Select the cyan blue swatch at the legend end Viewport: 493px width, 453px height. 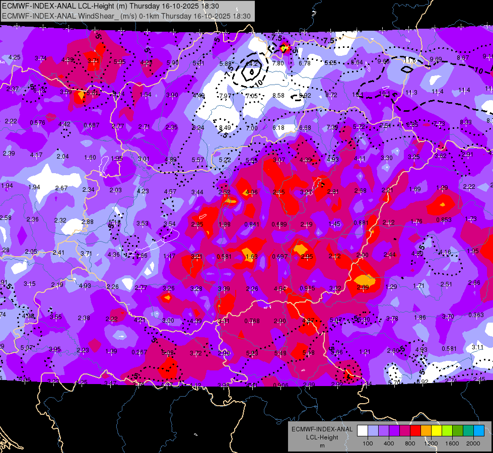pyautogui.click(x=479, y=431)
